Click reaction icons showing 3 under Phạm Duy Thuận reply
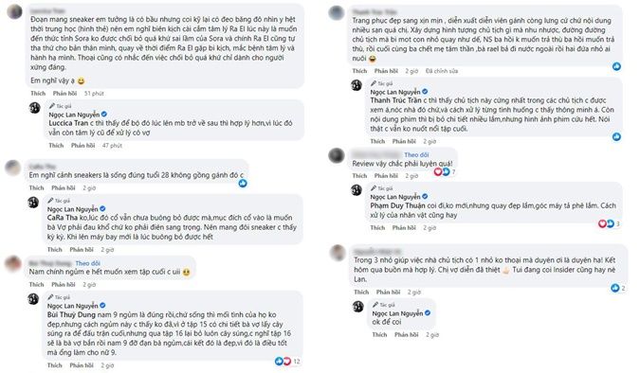The width and height of the screenshot is (640, 373). [x=610, y=223]
